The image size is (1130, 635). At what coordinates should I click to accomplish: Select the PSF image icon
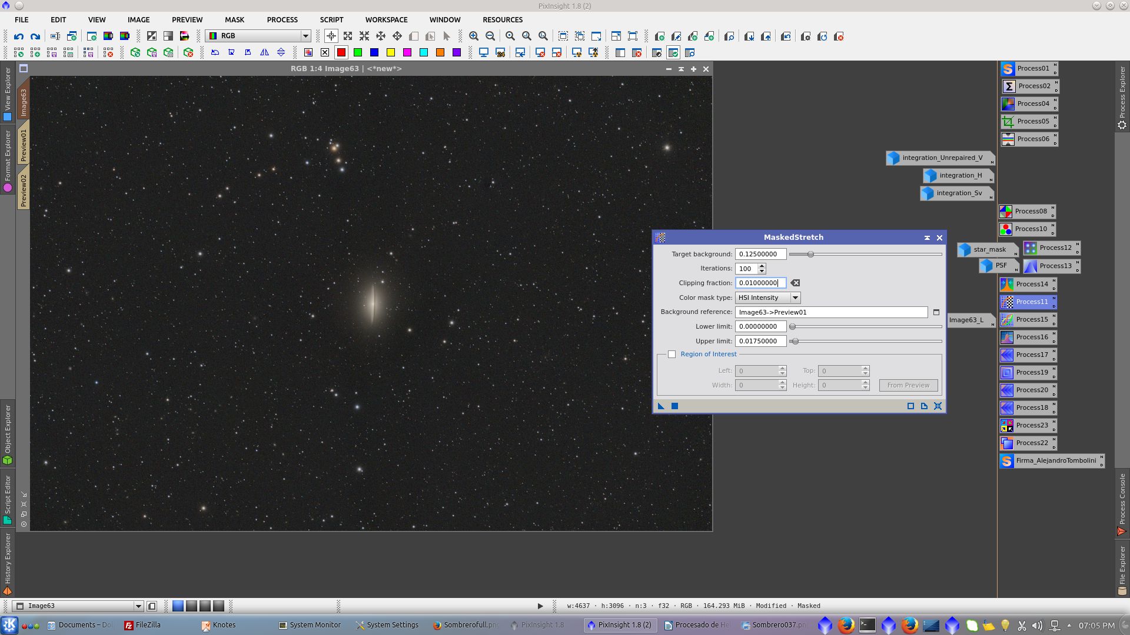pyautogui.click(x=998, y=266)
